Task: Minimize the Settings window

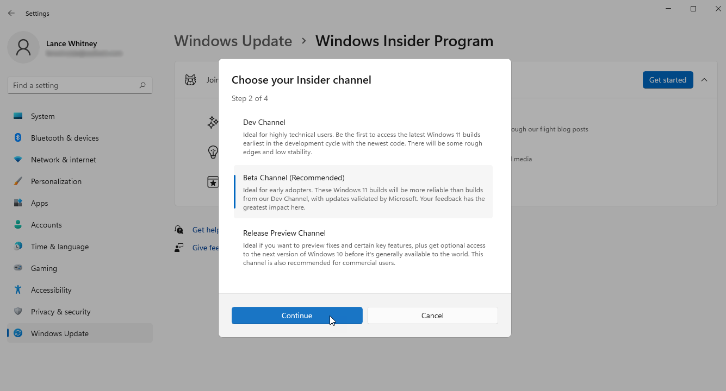Action: (668, 9)
